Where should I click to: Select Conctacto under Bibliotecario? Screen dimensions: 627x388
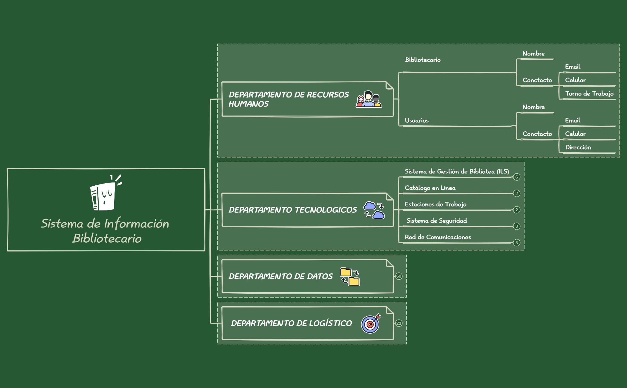coord(537,80)
